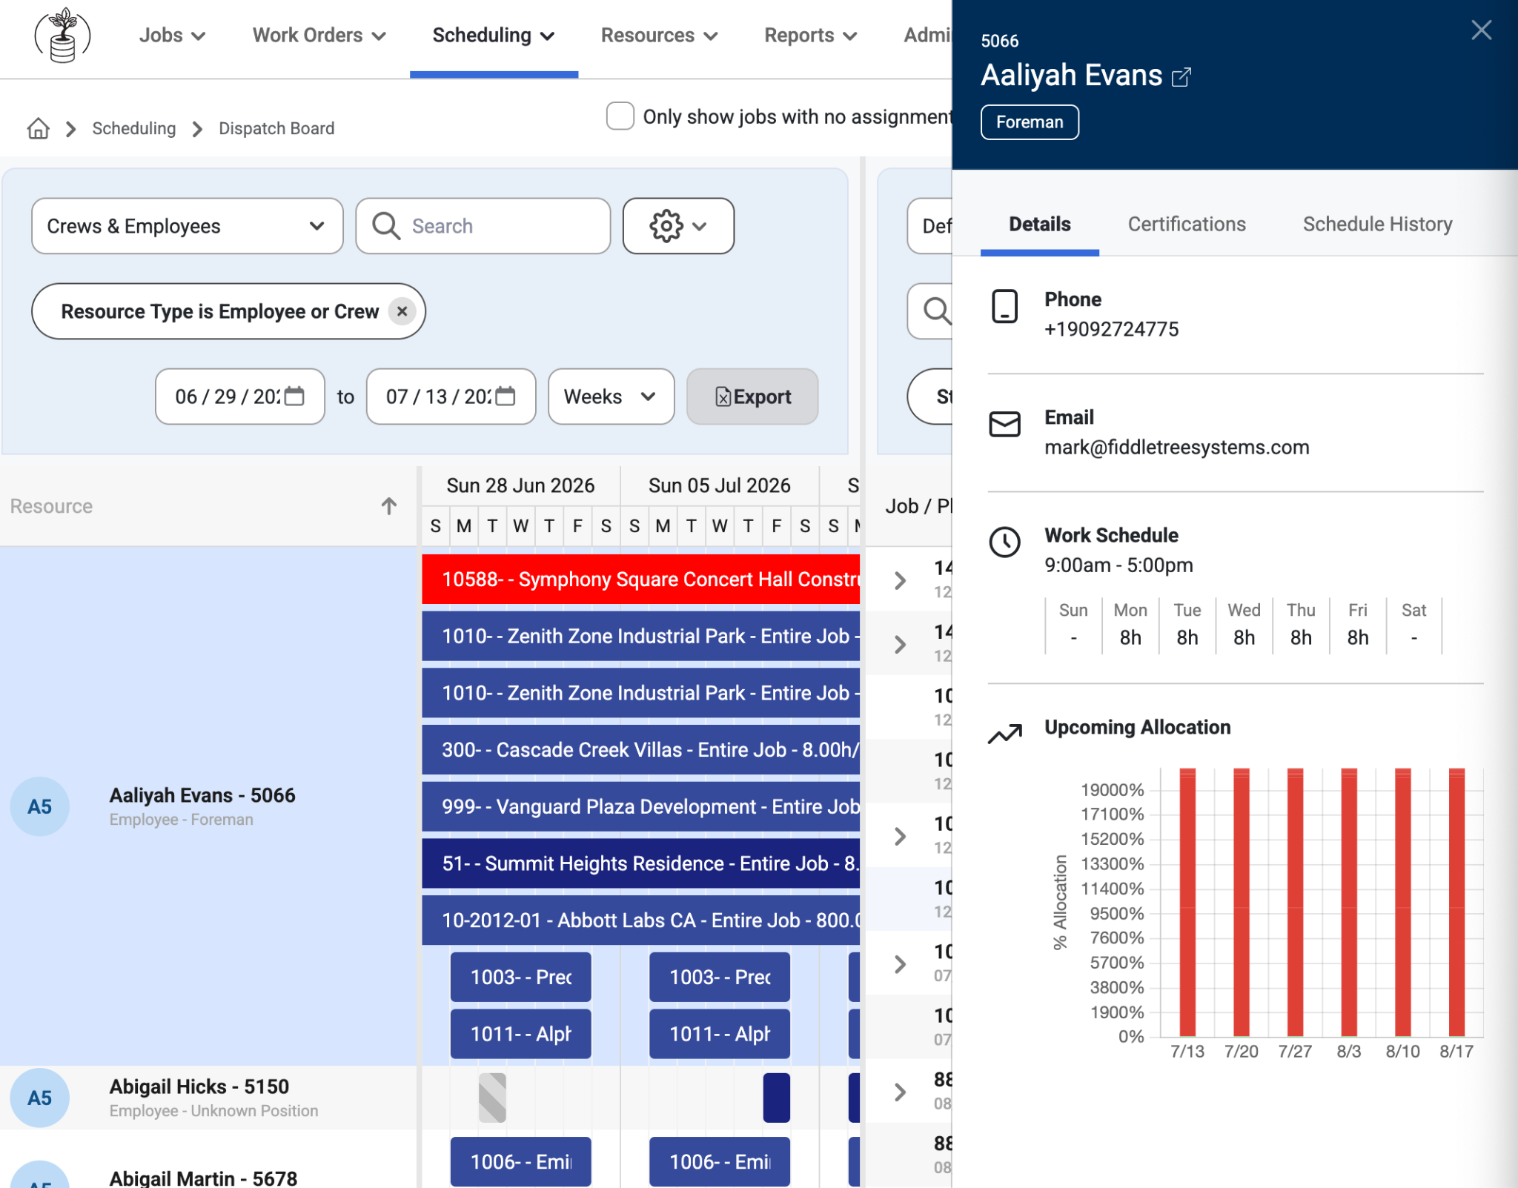This screenshot has width=1518, height=1188.
Task: Click the Export button
Action: point(752,396)
